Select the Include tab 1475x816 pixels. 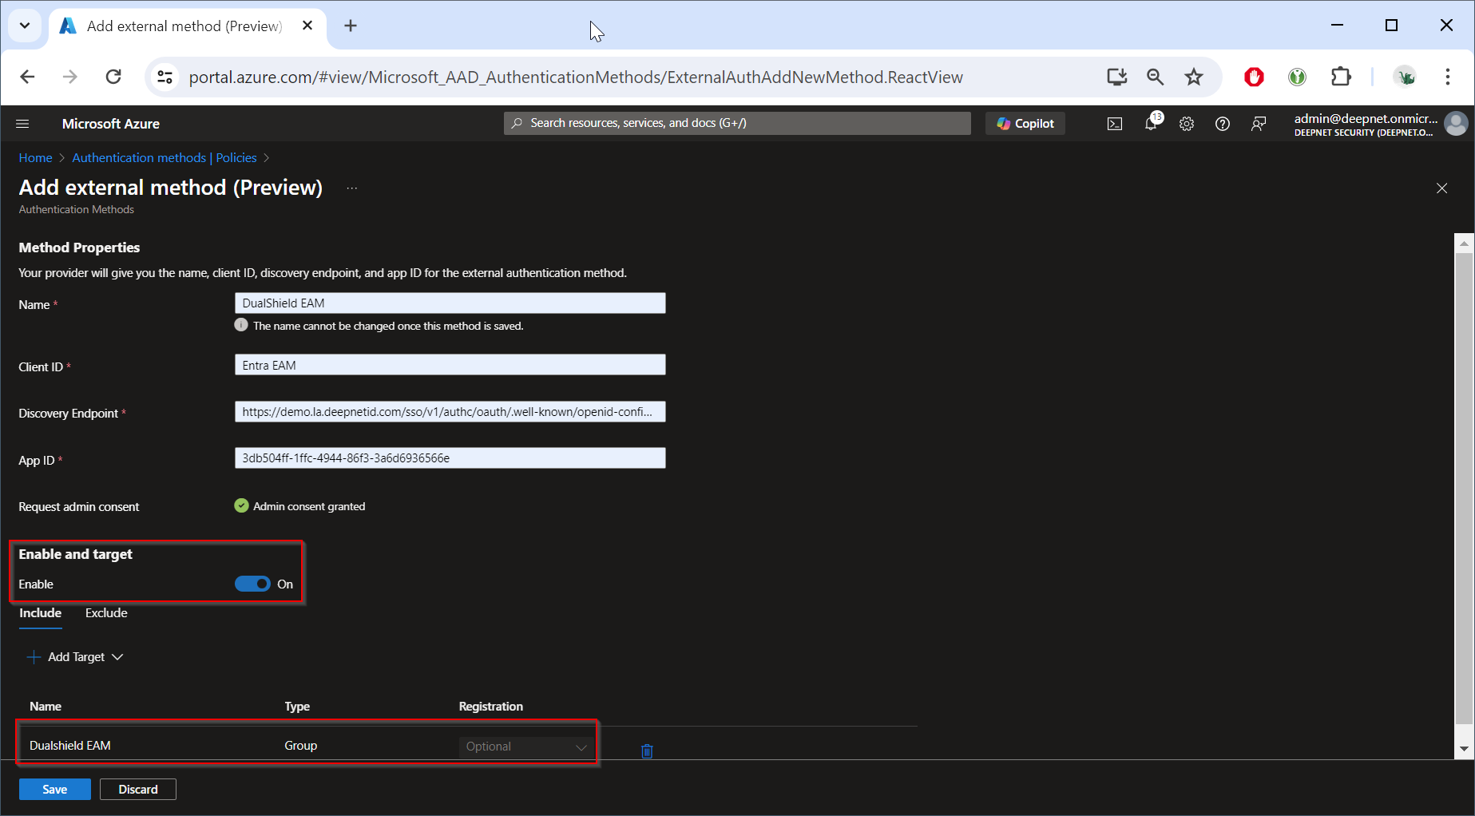[40, 613]
